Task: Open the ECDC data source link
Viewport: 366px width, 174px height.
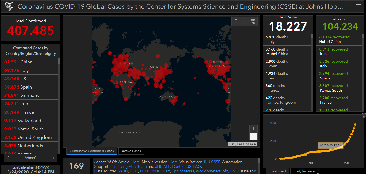Action: click(x=145, y=171)
